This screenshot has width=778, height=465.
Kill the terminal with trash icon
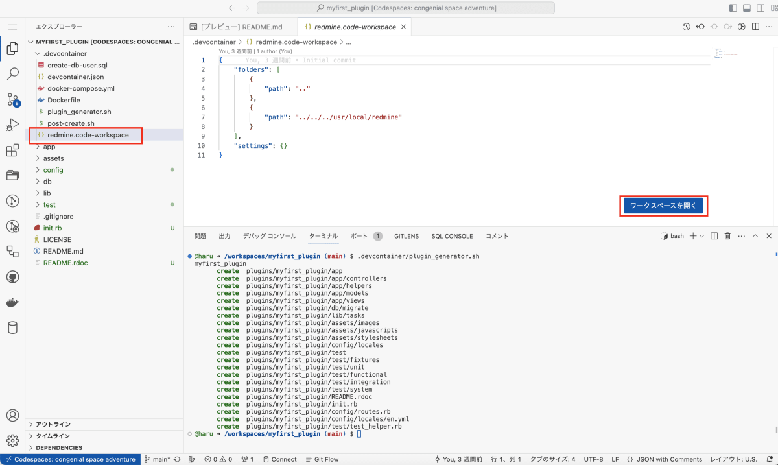[x=727, y=236]
